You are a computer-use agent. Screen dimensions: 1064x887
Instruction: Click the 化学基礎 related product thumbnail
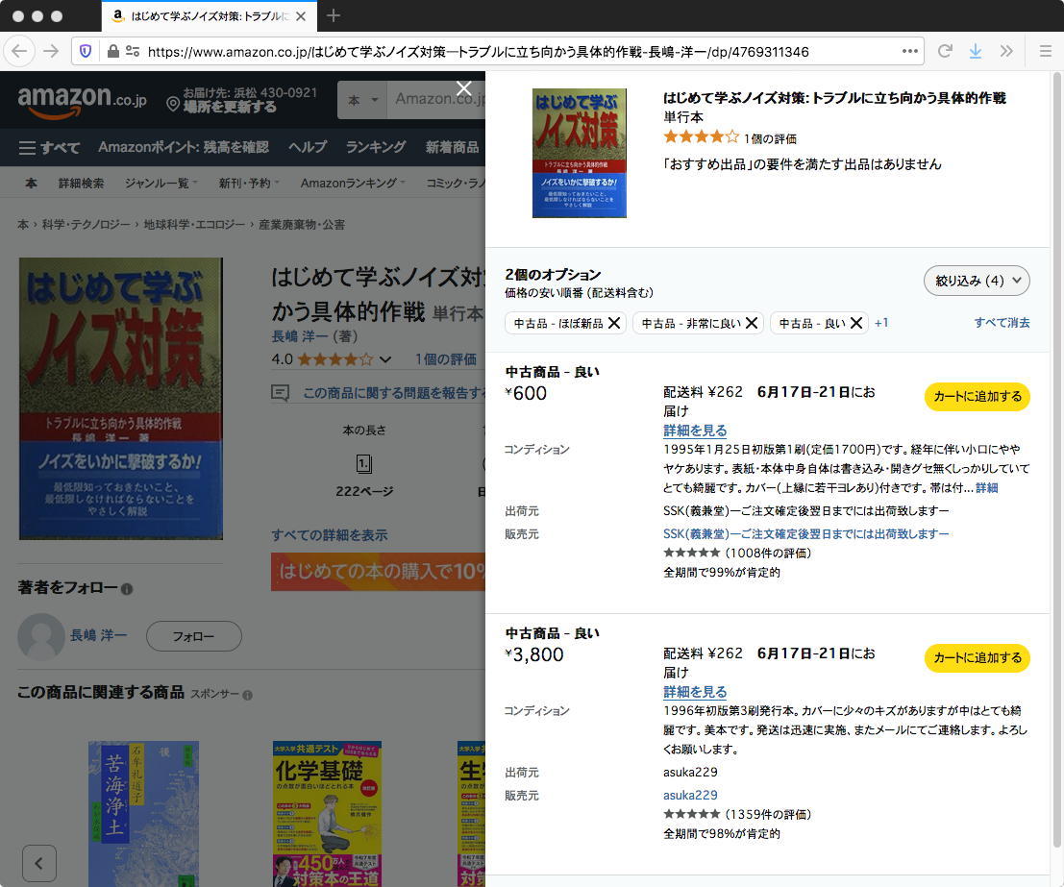(327, 814)
